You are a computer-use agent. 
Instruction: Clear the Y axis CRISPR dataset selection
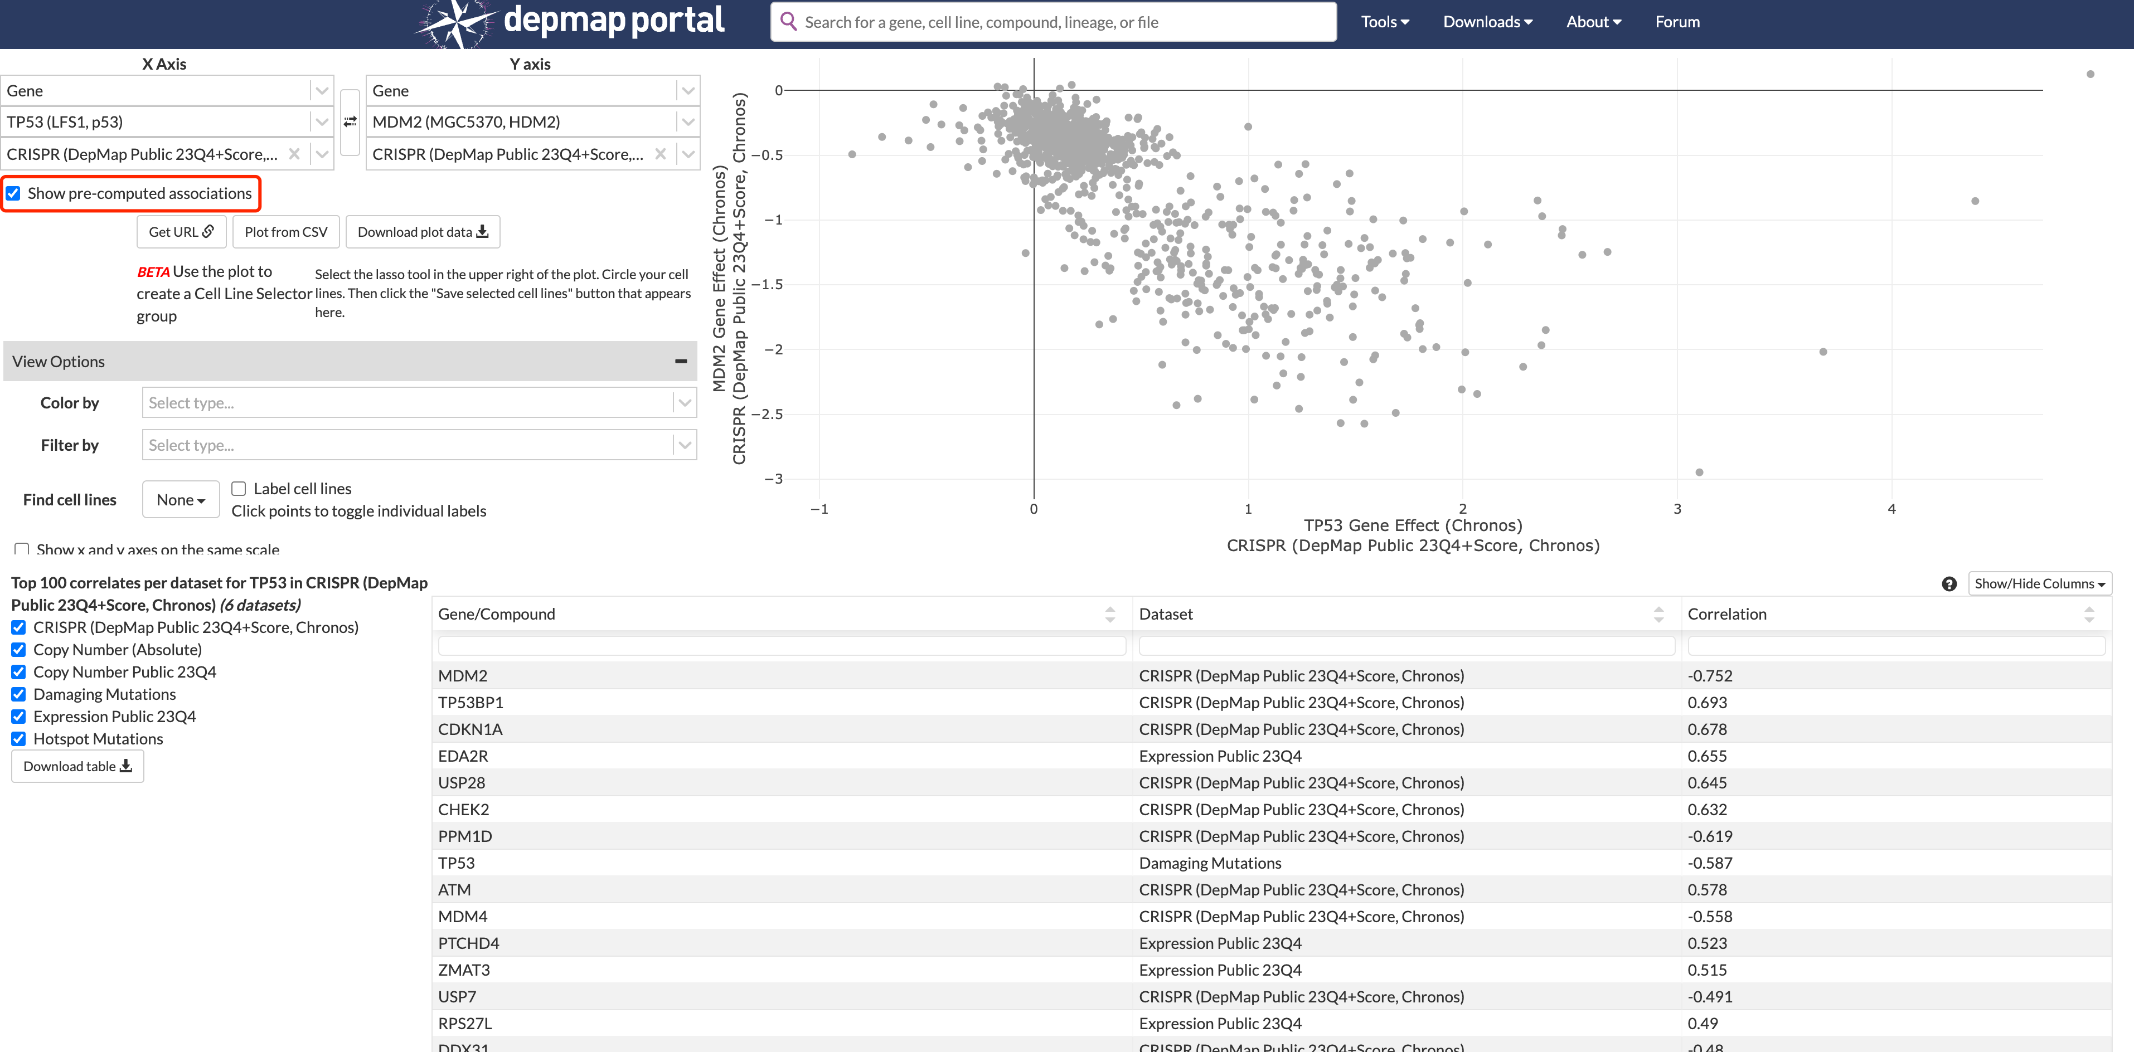(x=660, y=154)
